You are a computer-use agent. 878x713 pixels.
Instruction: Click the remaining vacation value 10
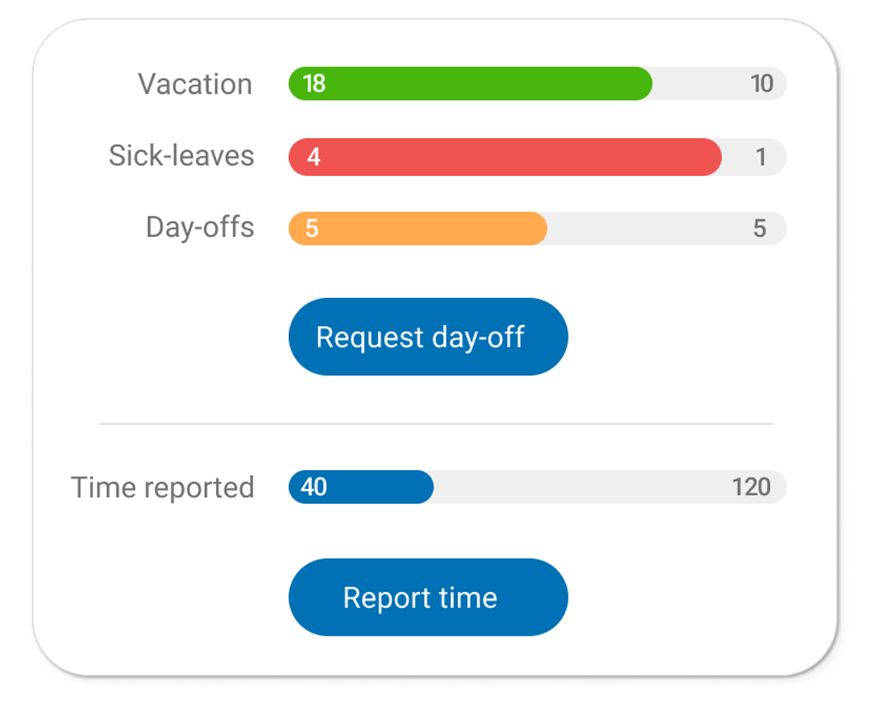pos(761,84)
